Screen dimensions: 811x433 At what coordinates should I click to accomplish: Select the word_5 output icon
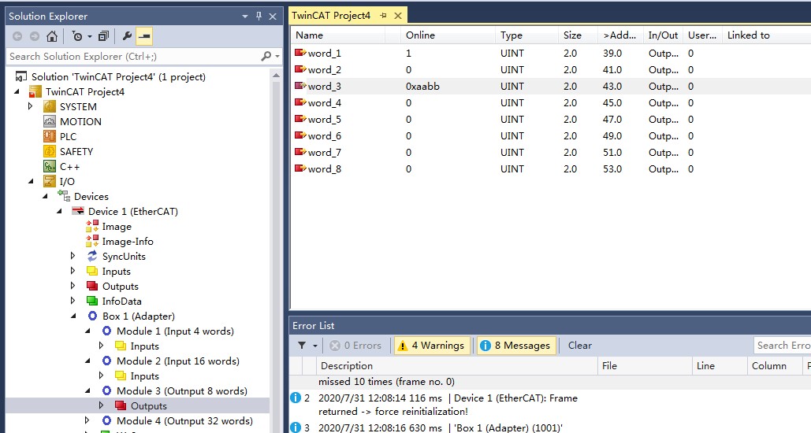click(x=300, y=119)
